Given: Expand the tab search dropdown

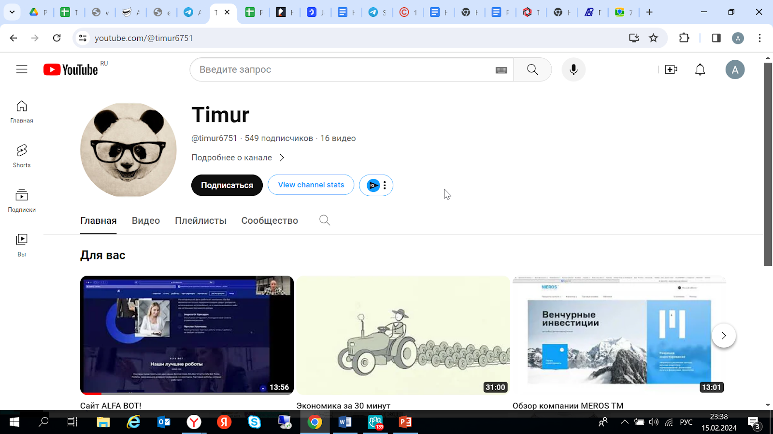Looking at the screenshot, I should pos(12,12).
